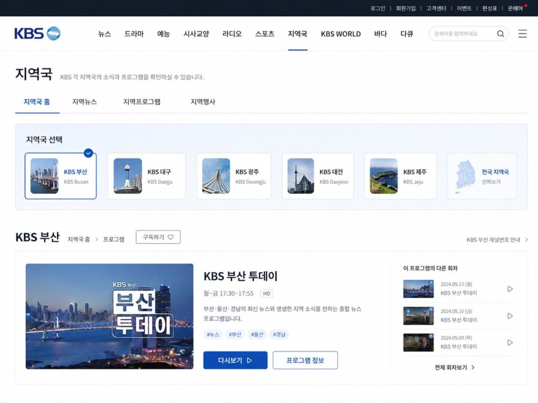
Task: Click the arrow beside KBS 부산 채널번호 안내
Action: coord(526,239)
